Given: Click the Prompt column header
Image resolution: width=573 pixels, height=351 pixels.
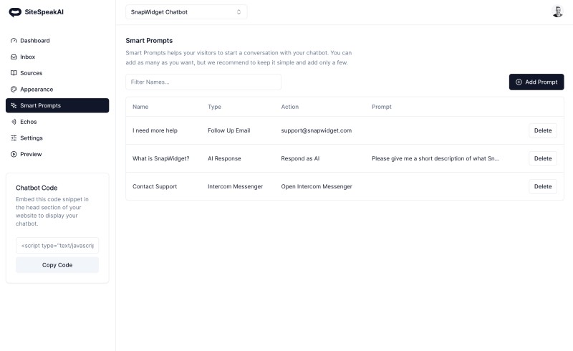Looking at the screenshot, I should [x=382, y=107].
